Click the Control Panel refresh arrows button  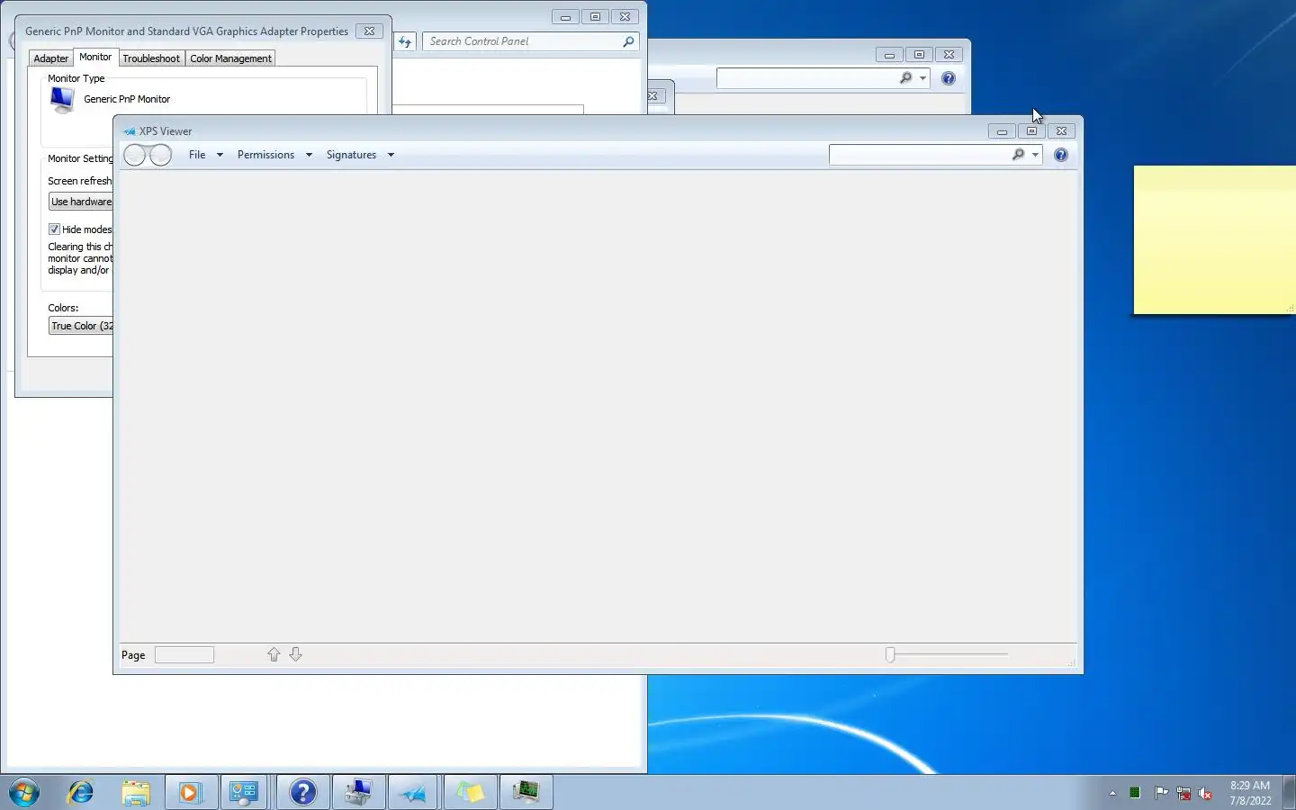[405, 41]
